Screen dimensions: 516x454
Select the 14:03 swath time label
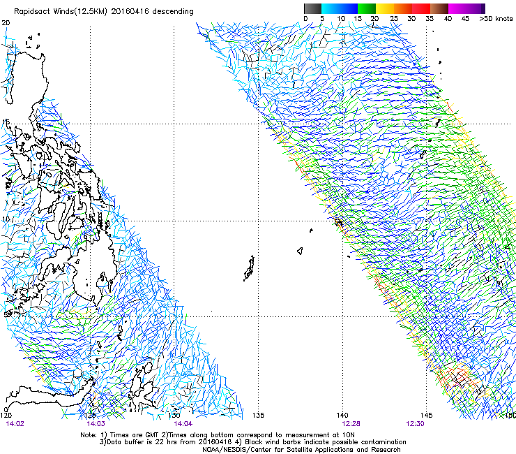click(96, 424)
